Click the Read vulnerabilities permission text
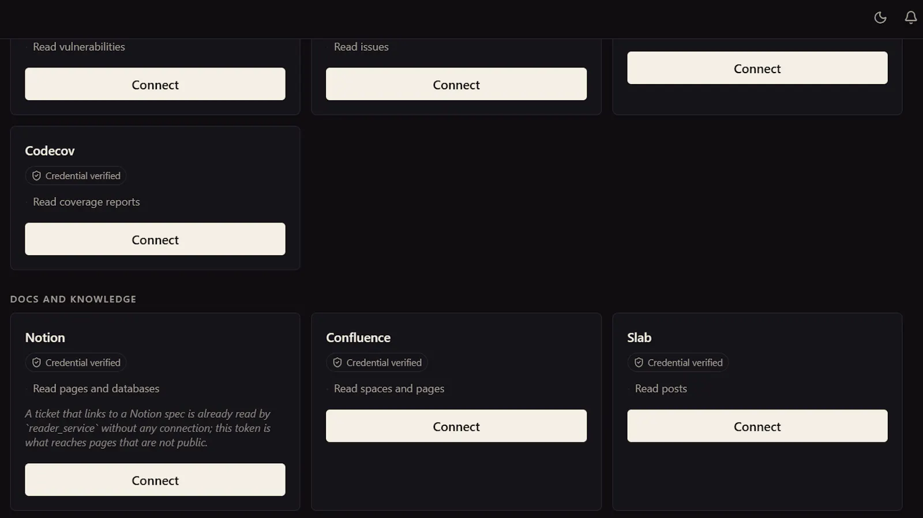The image size is (923, 518). click(x=79, y=47)
